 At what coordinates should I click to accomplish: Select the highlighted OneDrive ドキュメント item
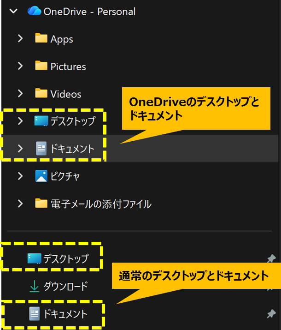point(72,149)
